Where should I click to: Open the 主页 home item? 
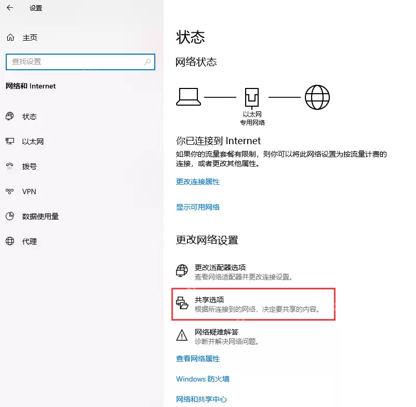coord(23,37)
